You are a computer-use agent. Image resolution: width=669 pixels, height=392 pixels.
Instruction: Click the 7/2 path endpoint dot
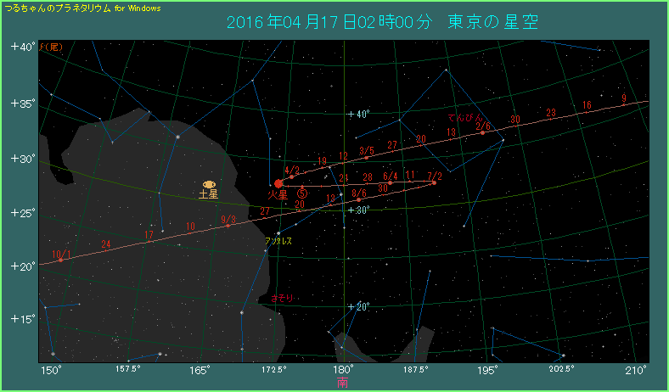click(434, 182)
